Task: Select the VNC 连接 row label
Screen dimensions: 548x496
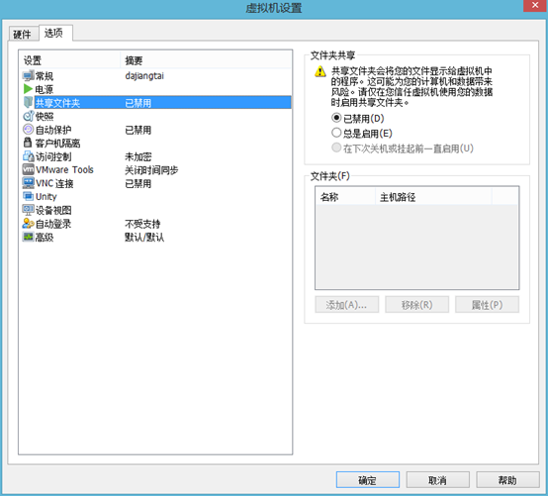Action: [x=54, y=183]
